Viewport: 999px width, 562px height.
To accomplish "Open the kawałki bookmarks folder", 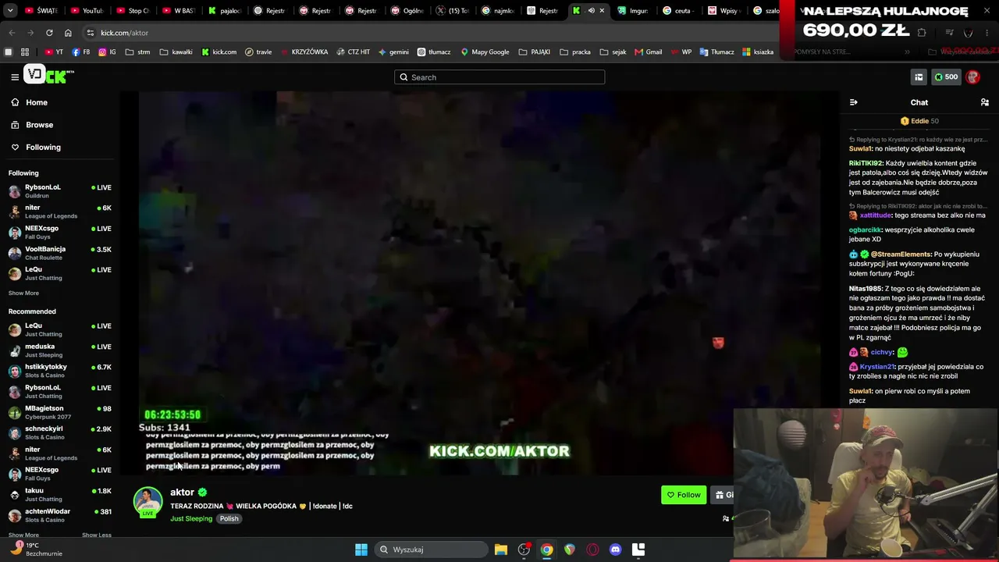I will coord(176,52).
